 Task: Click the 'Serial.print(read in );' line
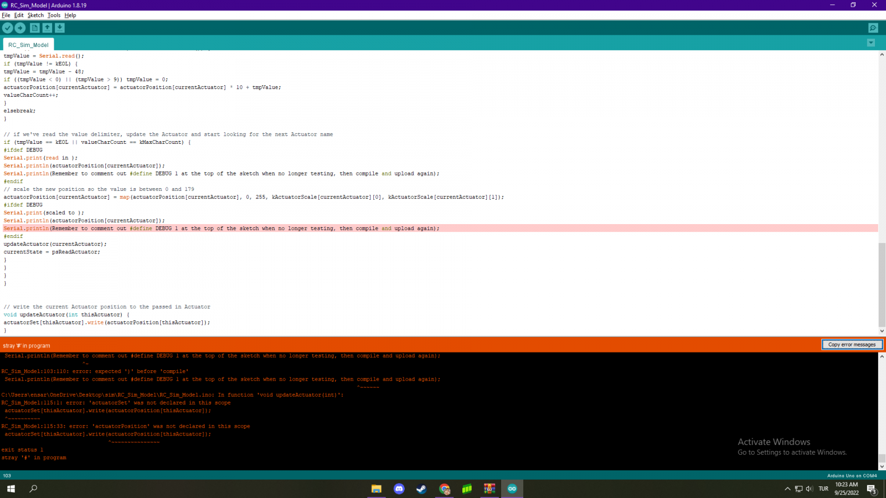pos(40,158)
